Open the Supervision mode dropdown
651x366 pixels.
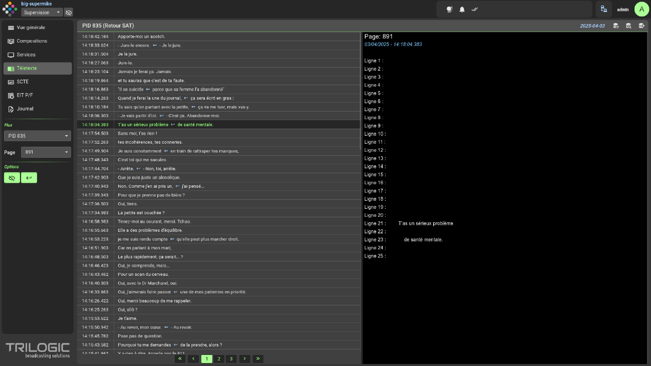click(x=42, y=12)
